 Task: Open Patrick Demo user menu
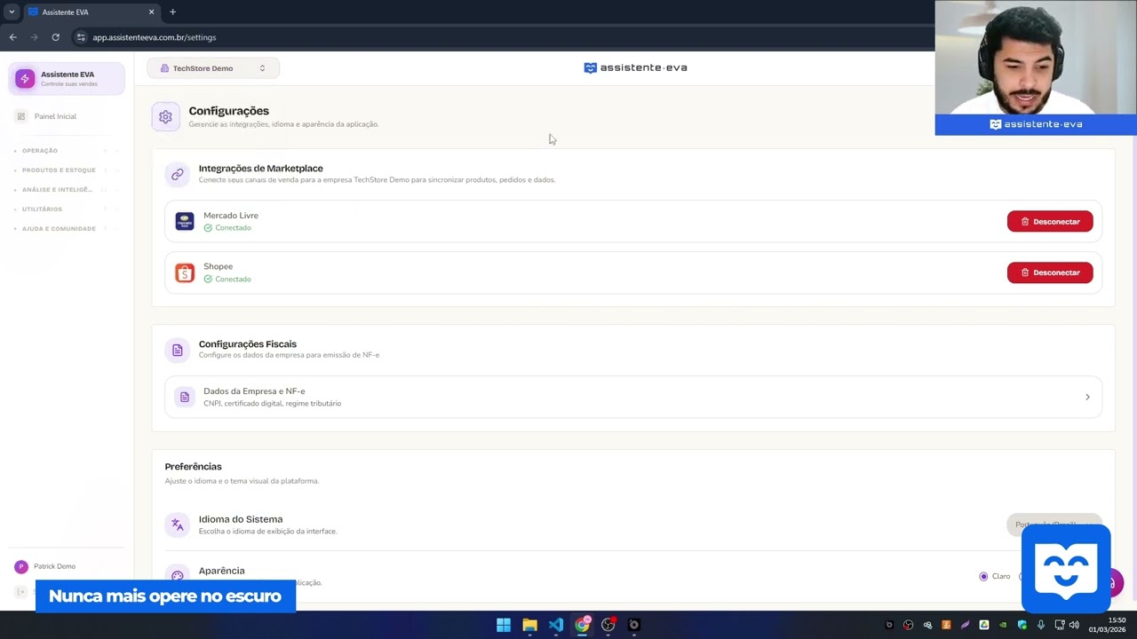[67, 566]
